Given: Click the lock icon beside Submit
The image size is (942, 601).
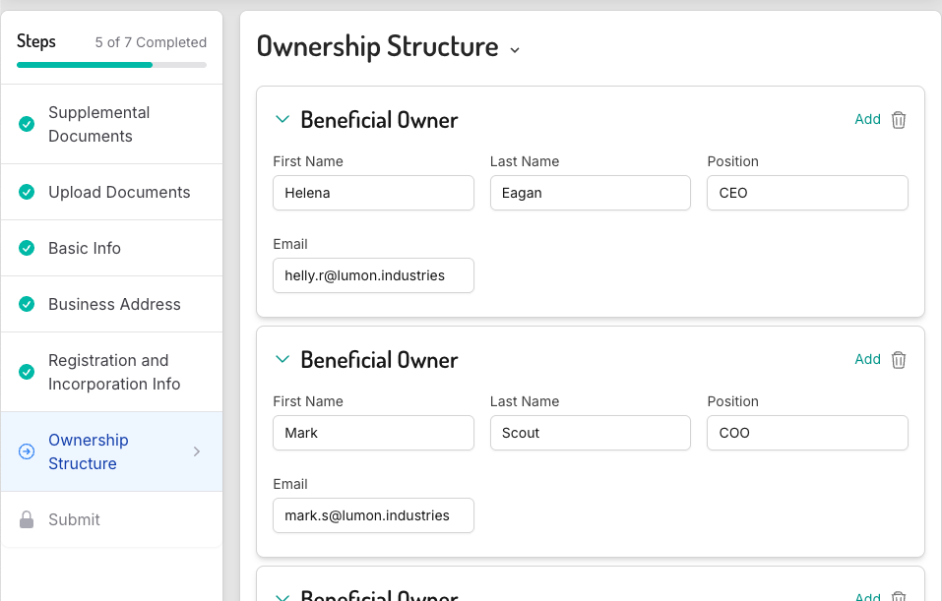Looking at the screenshot, I should pos(27,519).
